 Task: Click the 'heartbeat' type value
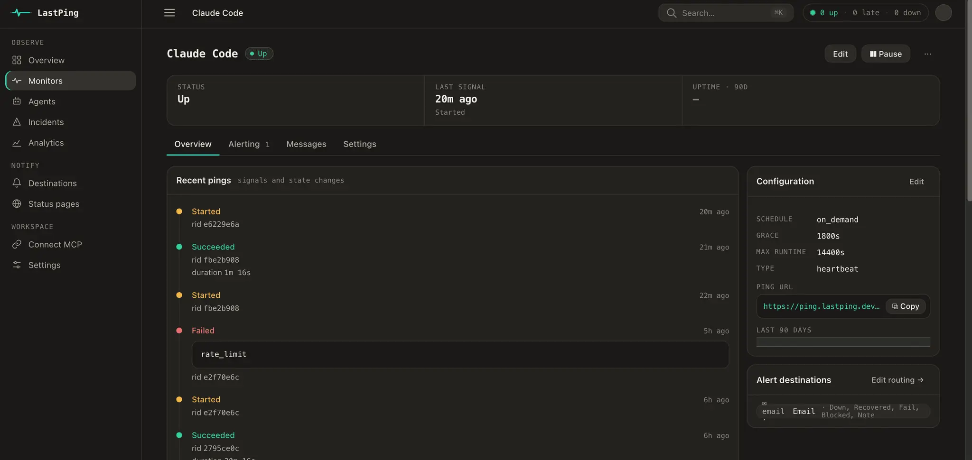tap(837, 269)
